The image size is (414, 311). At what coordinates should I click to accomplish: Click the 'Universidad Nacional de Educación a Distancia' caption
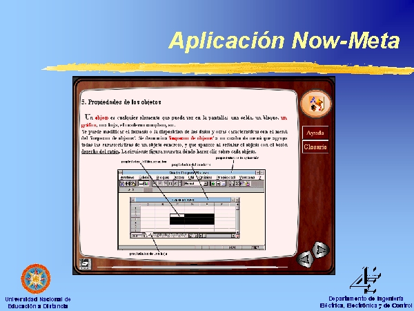click(38, 303)
